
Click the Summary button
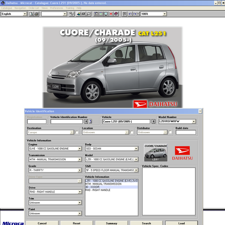click(112, 223)
